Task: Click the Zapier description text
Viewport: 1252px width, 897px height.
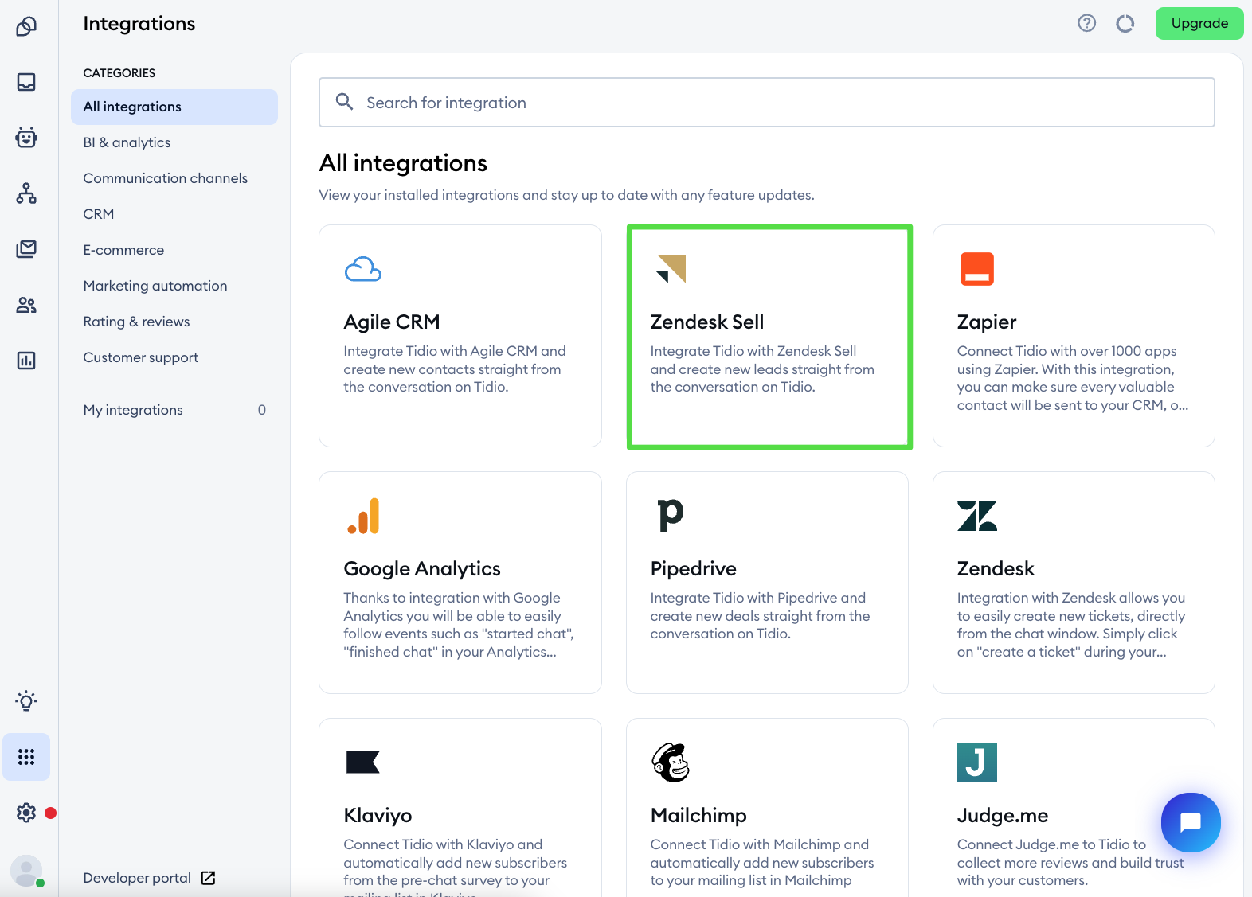Action: pos(1073,378)
